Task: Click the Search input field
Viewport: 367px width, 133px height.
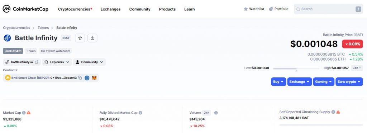Action: click(328, 9)
